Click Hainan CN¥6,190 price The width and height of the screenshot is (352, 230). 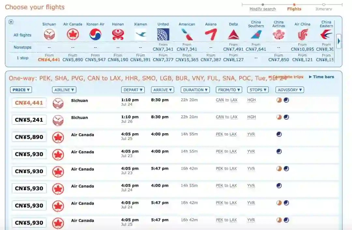[x=118, y=60]
